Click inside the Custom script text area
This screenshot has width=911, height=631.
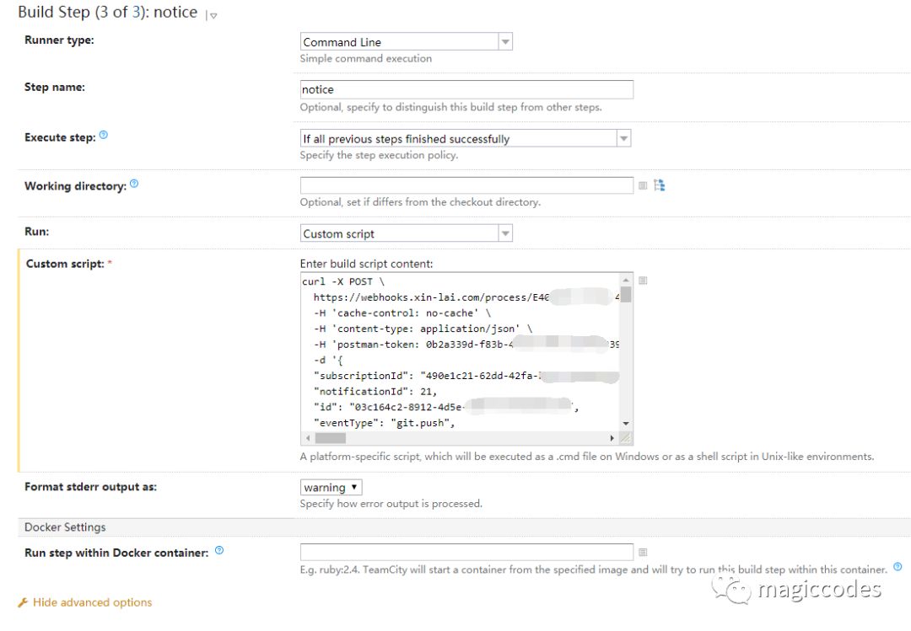[x=461, y=352]
